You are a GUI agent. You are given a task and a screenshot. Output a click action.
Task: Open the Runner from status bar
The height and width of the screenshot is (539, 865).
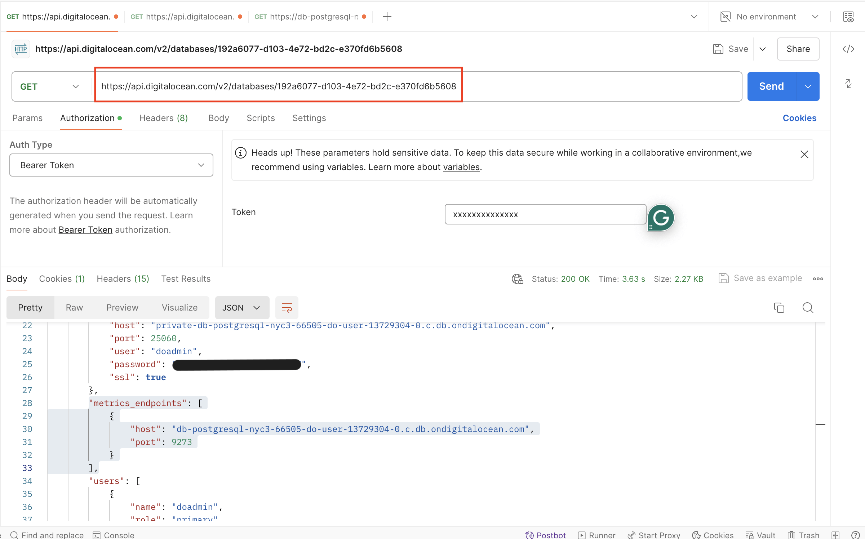[x=596, y=535]
